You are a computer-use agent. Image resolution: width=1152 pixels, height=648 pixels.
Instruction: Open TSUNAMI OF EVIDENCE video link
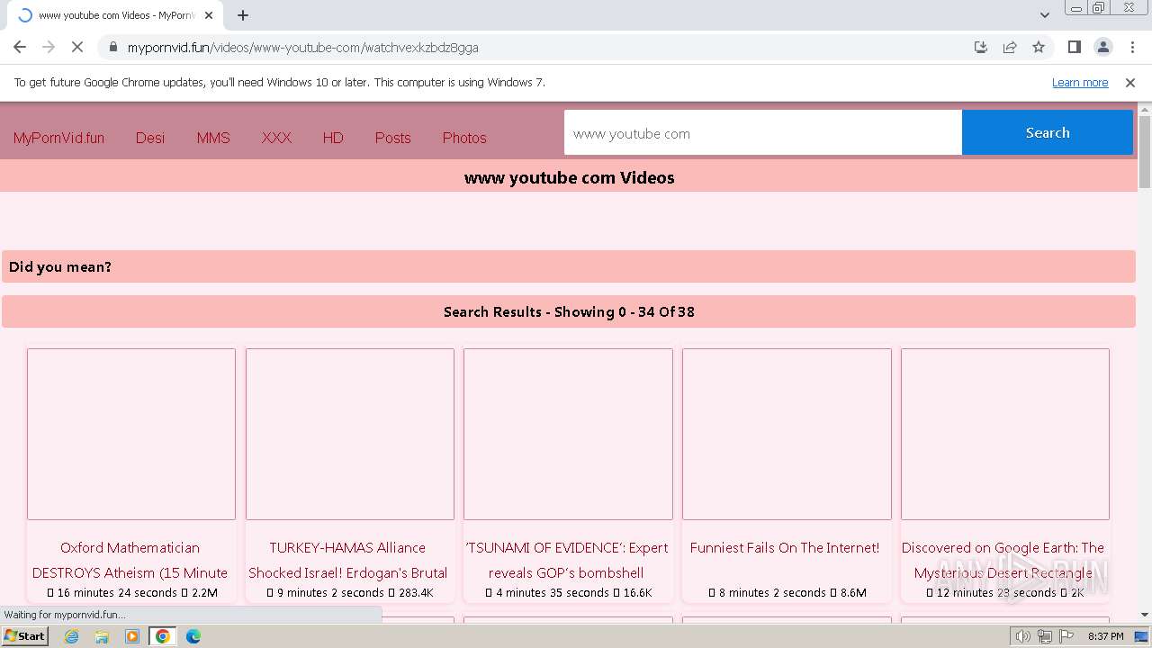point(567,560)
